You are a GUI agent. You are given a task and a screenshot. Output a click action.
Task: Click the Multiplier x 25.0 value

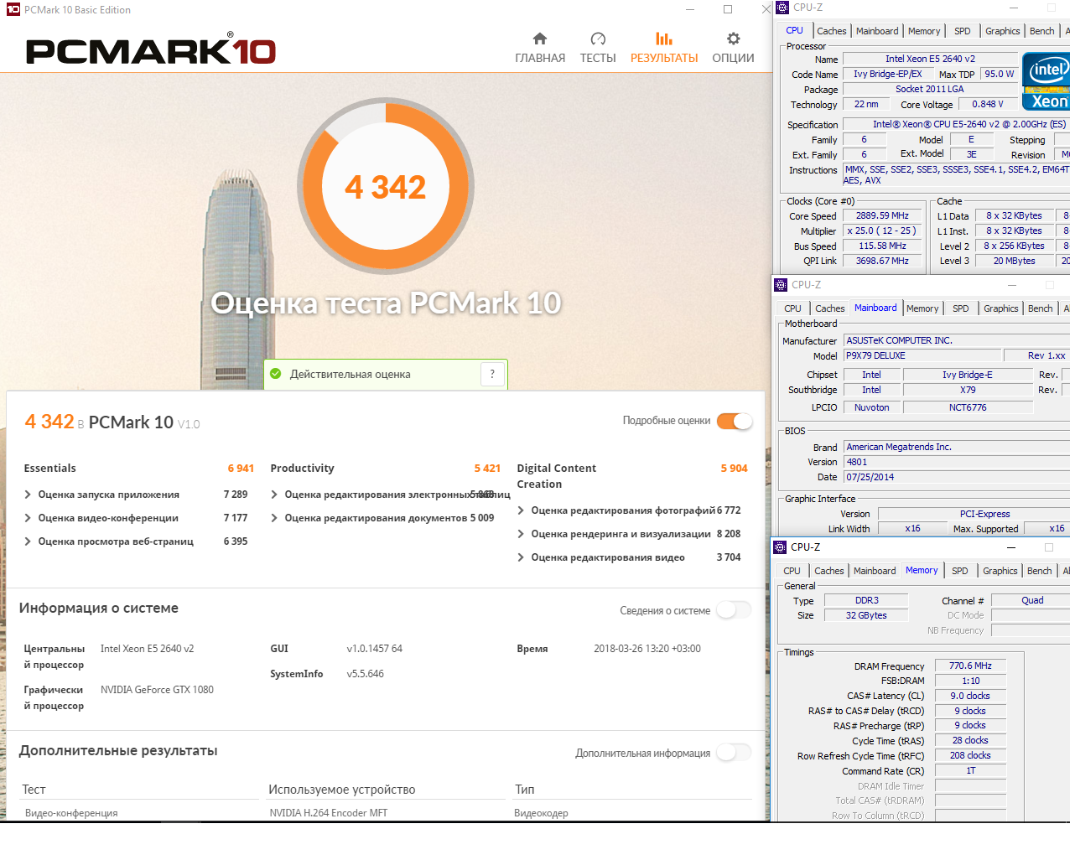(882, 231)
